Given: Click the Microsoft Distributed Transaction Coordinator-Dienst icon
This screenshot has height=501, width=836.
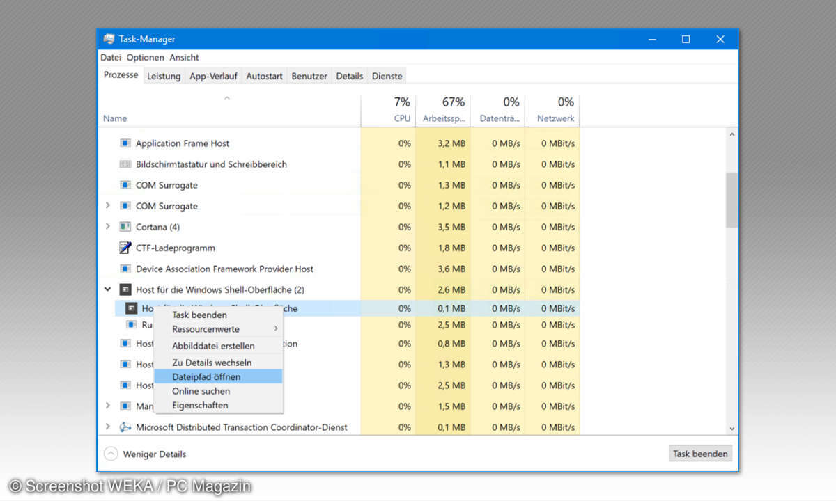Looking at the screenshot, I should 125,427.
